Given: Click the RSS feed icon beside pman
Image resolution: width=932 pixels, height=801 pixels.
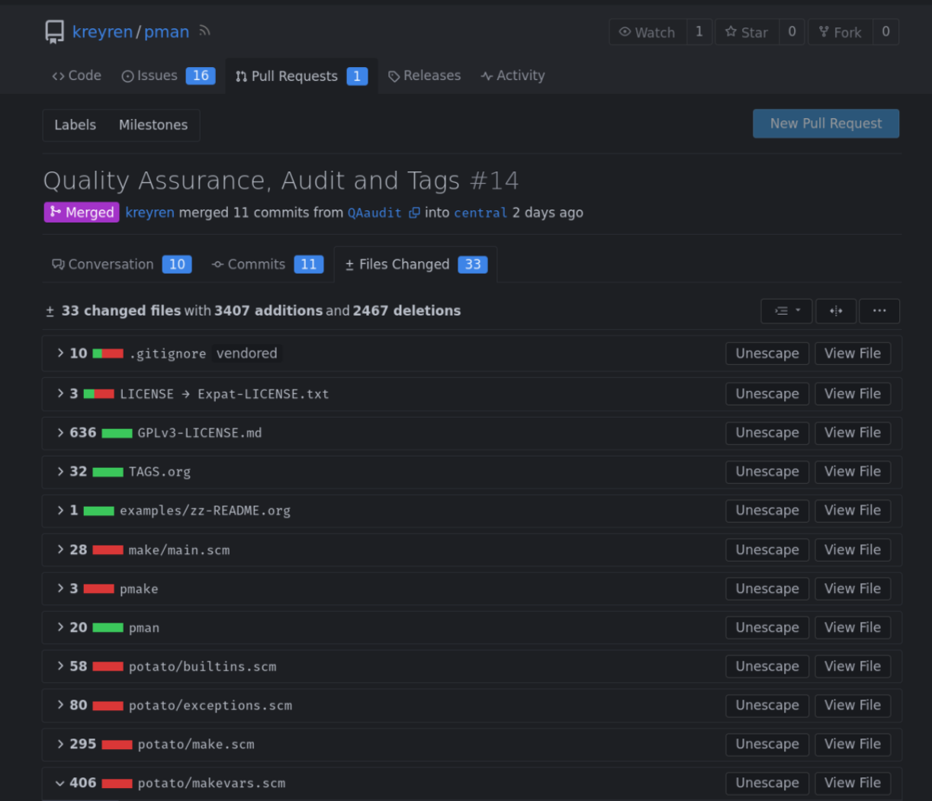Looking at the screenshot, I should [x=204, y=31].
